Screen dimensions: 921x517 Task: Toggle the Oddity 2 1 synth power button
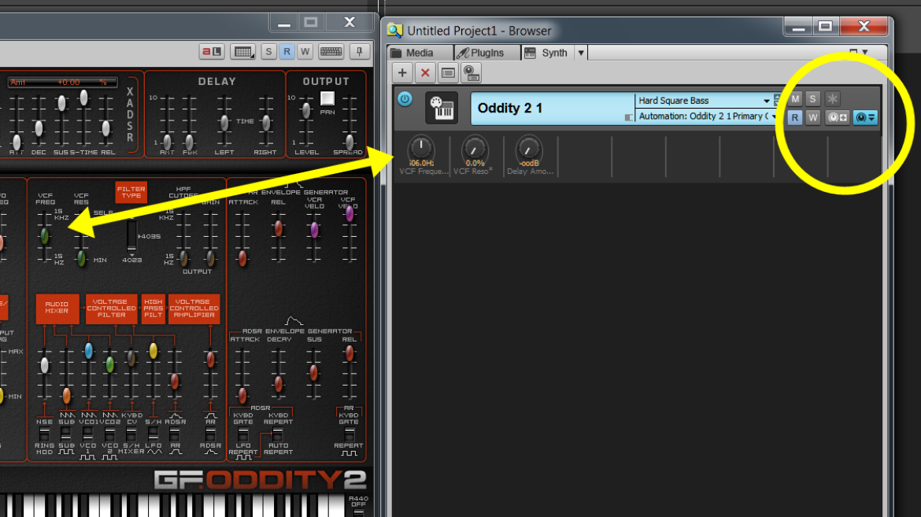[x=405, y=98]
